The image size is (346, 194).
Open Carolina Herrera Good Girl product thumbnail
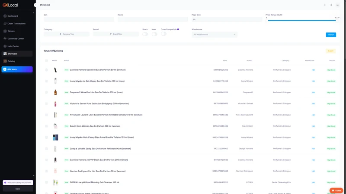pyautogui.click(x=55, y=70)
